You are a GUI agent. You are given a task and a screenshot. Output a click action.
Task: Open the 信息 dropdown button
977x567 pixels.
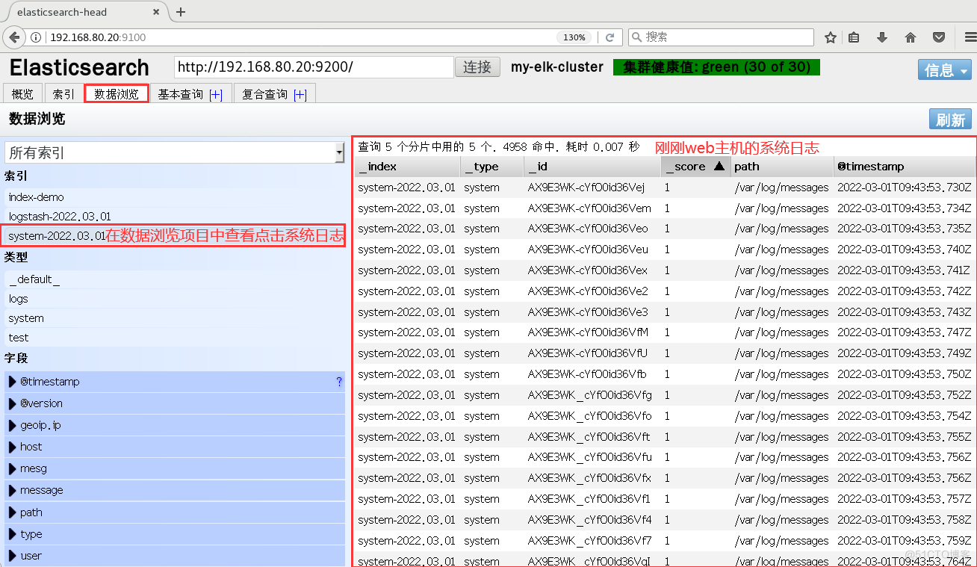click(944, 70)
